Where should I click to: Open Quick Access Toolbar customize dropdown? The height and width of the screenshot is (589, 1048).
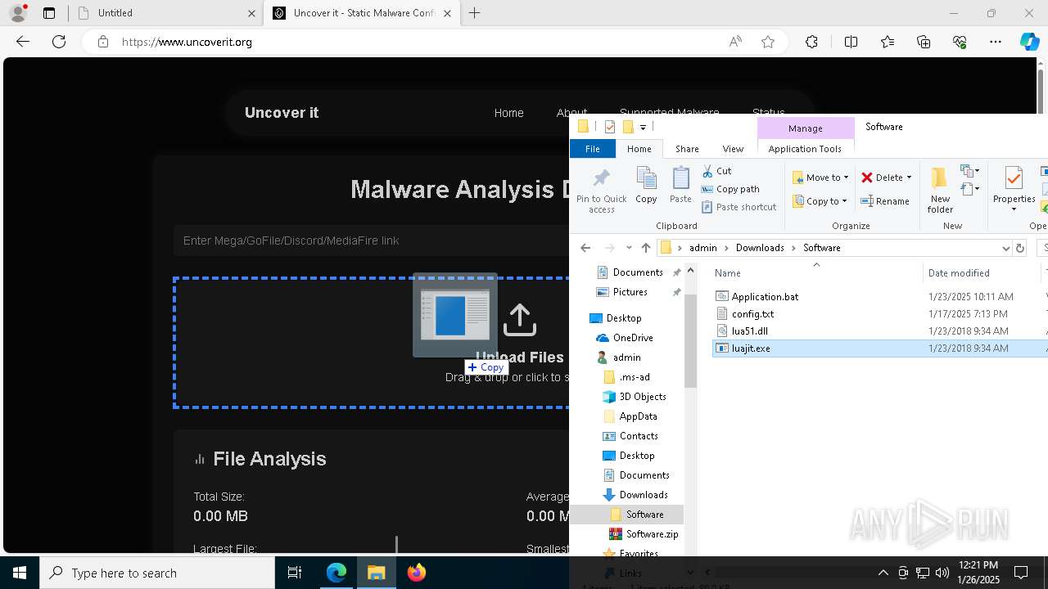643,127
